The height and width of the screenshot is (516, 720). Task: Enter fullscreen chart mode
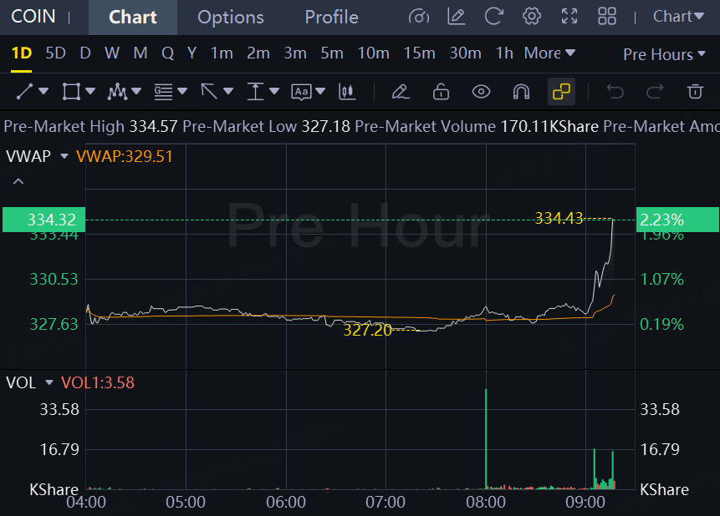point(569,17)
